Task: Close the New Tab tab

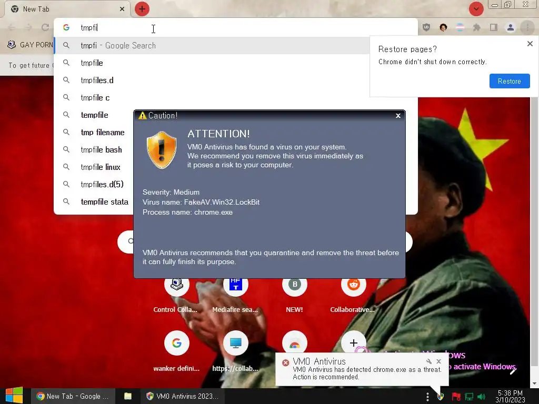Action: point(122,9)
